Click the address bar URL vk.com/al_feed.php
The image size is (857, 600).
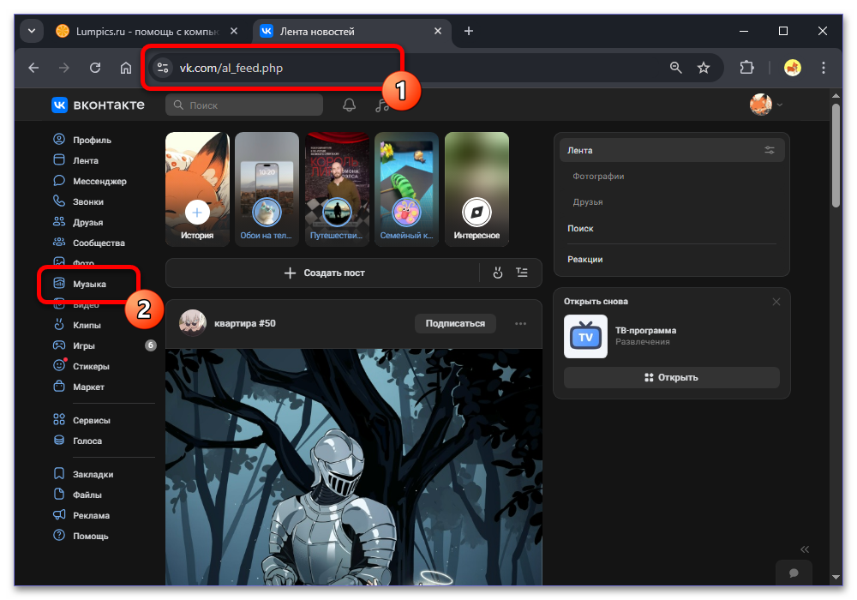tap(231, 68)
